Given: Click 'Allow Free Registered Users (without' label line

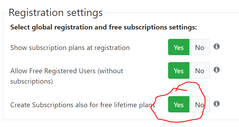Looking at the screenshot, I should (x=67, y=71).
